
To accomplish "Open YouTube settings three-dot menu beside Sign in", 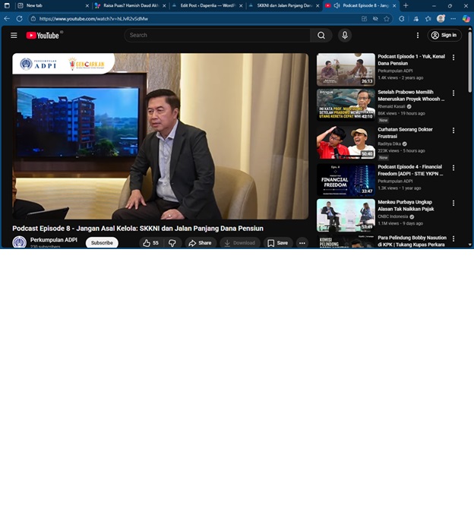I will tap(417, 35).
